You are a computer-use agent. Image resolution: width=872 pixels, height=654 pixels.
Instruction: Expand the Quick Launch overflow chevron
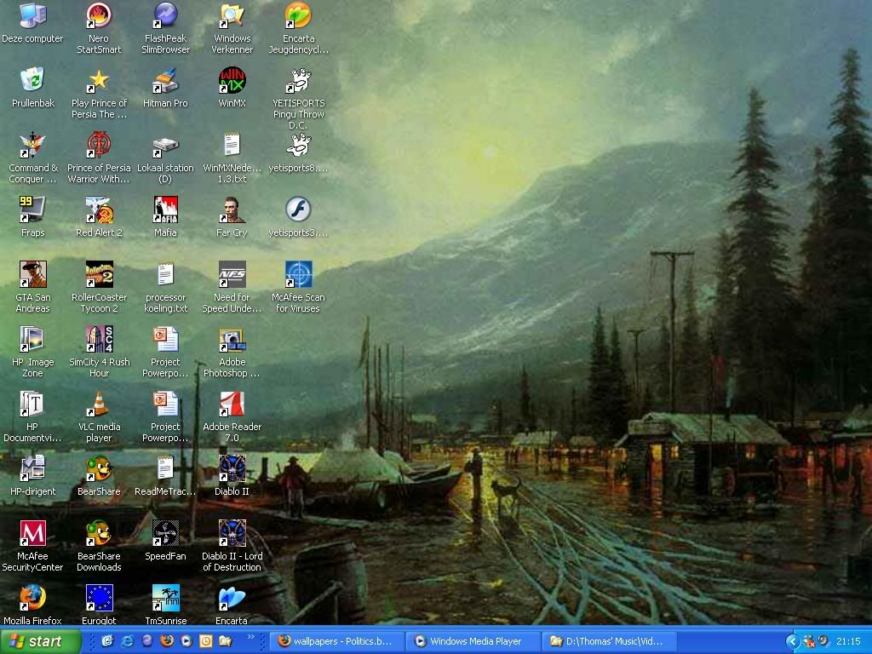[250, 637]
